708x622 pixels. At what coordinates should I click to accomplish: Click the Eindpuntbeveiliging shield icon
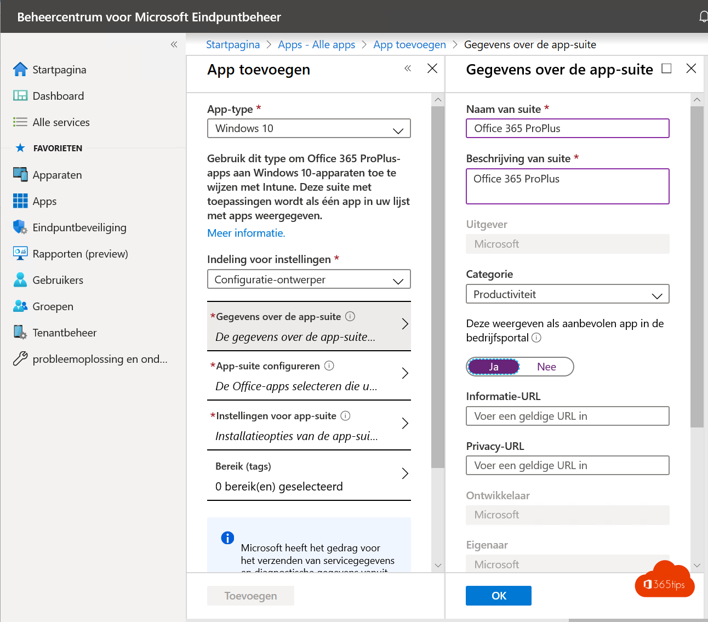(x=20, y=227)
